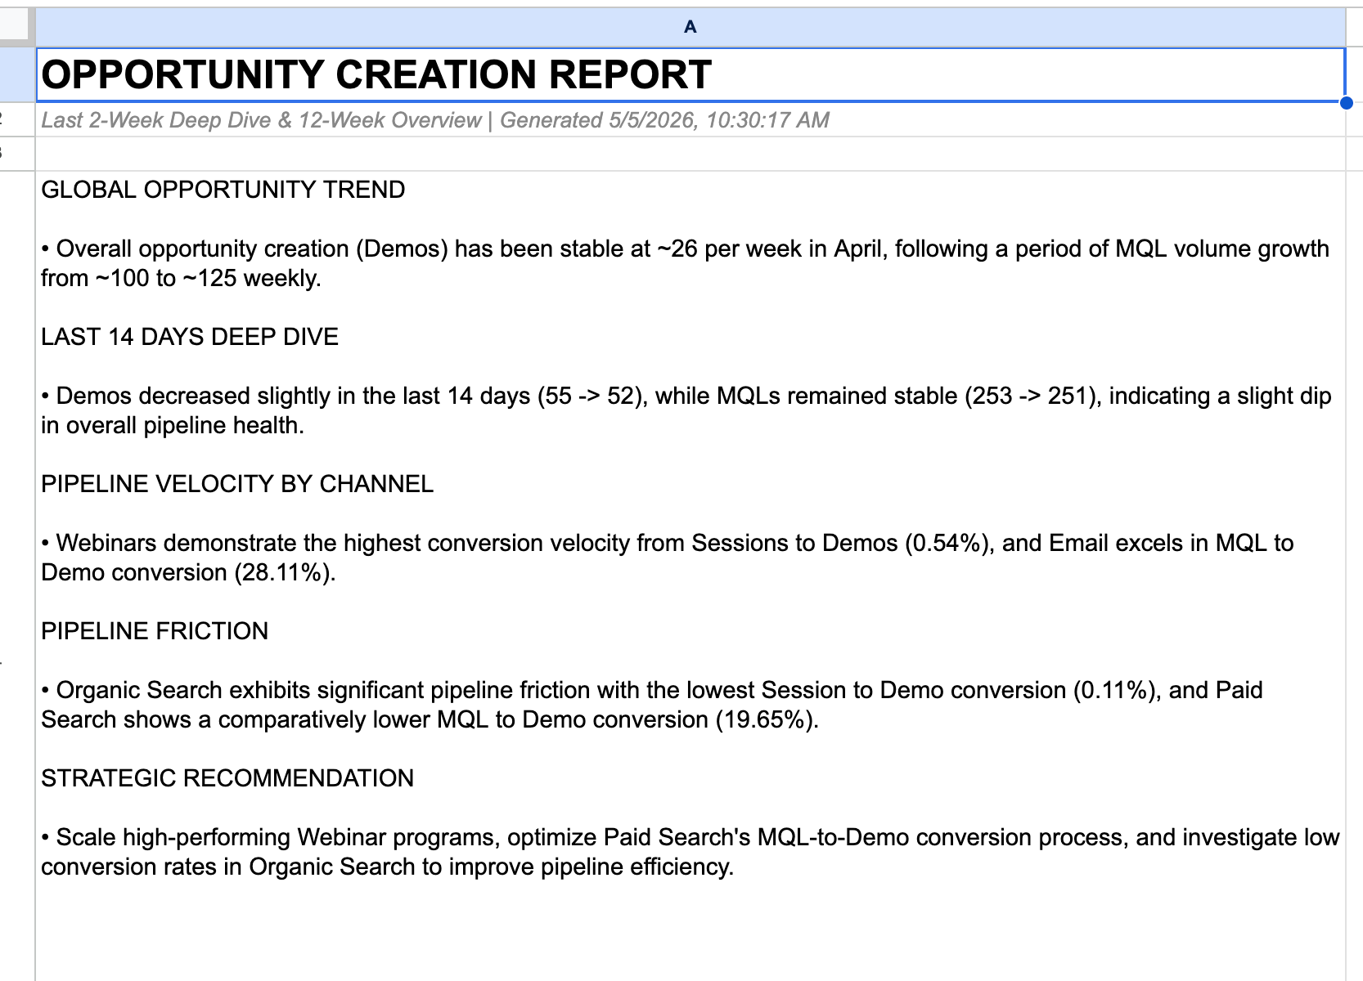Image resolution: width=1363 pixels, height=981 pixels.
Task: Click the PIPELINE FRICTION heading
Action: pos(155,631)
